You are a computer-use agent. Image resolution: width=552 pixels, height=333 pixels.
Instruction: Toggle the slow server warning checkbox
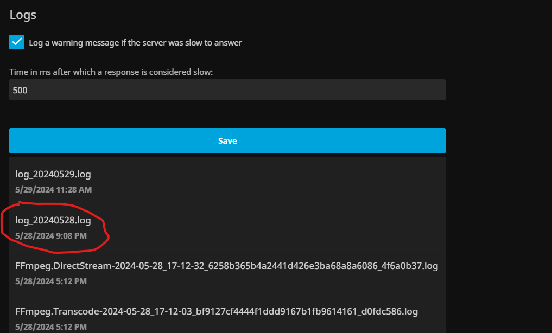(x=17, y=42)
